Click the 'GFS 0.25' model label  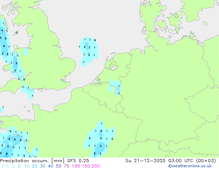(x=78, y=161)
